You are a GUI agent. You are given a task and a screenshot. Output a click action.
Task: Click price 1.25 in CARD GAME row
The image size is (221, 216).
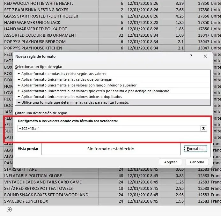tap(172, 182)
